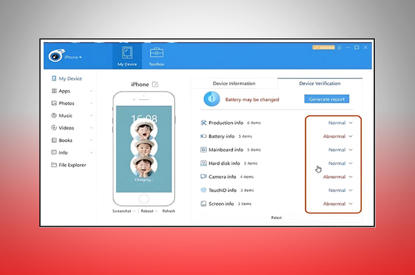Click the iPhone screen preview image

click(144, 149)
